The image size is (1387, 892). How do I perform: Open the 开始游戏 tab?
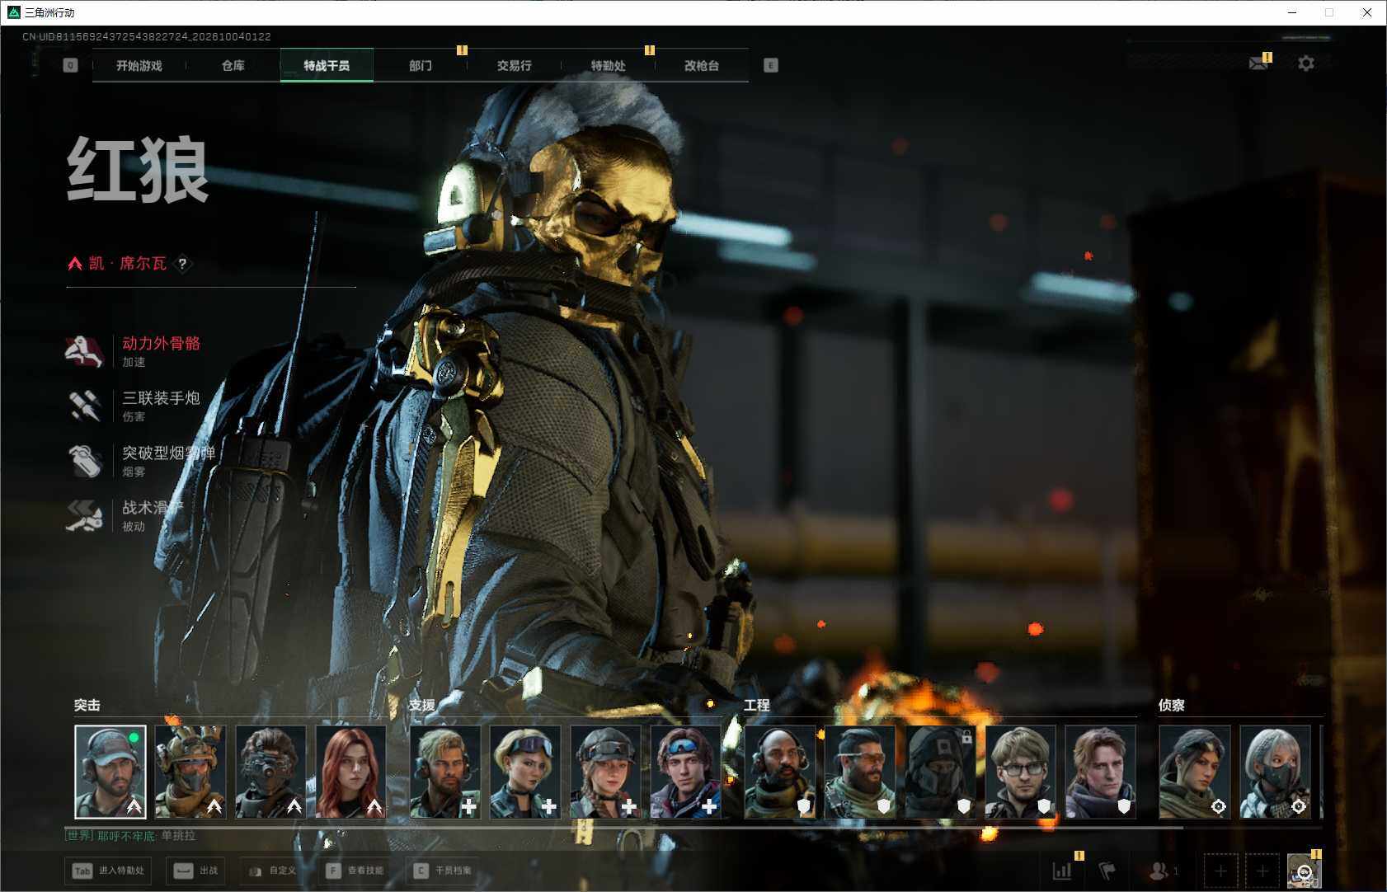pyautogui.click(x=139, y=65)
